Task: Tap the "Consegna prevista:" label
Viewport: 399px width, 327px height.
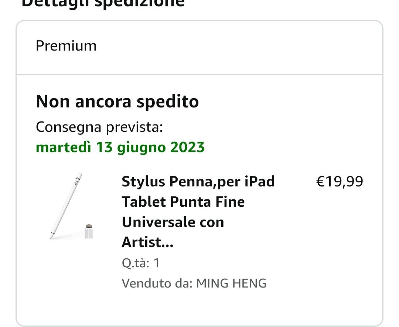Action: click(99, 127)
